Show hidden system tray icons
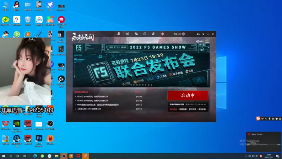The width and height of the screenshot is (282, 159). tap(246, 156)
